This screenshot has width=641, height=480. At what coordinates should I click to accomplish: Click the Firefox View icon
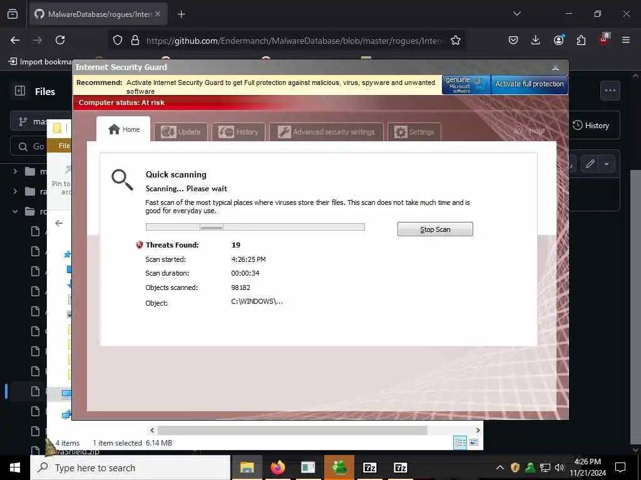pyautogui.click(x=13, y=14)
